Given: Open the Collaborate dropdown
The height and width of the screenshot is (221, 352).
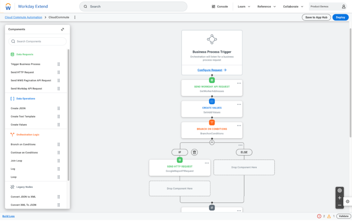Looking at the screenshot, I should (x=293, y=7).
